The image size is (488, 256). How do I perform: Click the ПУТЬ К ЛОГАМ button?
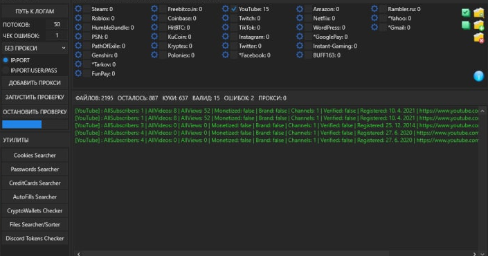(x=35, y=11)
